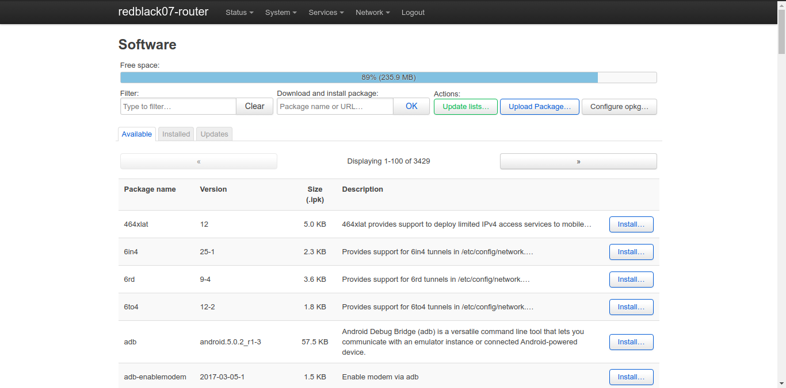Install the 464xlat package
This screenshot has width=786, height=388.
click(x=631, y=224)
